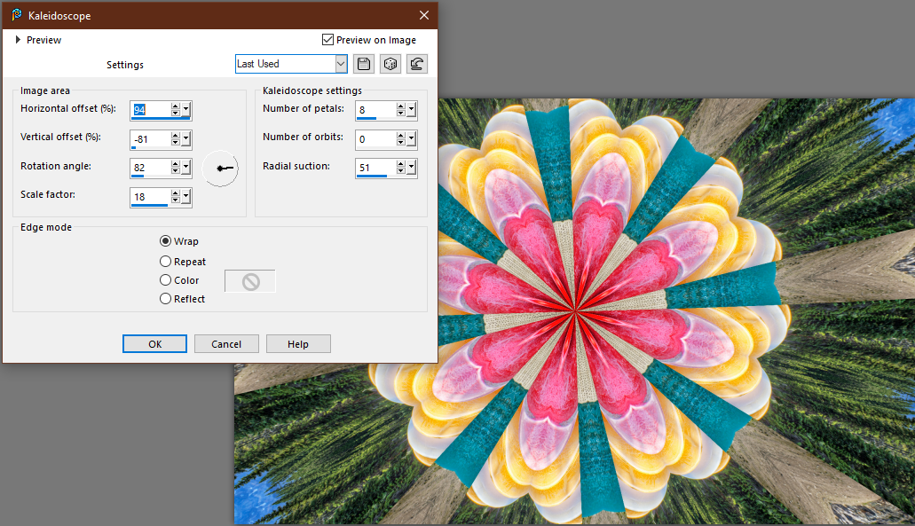The width and height of the screenshot is (915, 526).
Task: Increase Number of orbits with the up spinner arrow
Action: pyautogui.click(x=401, y=136)
